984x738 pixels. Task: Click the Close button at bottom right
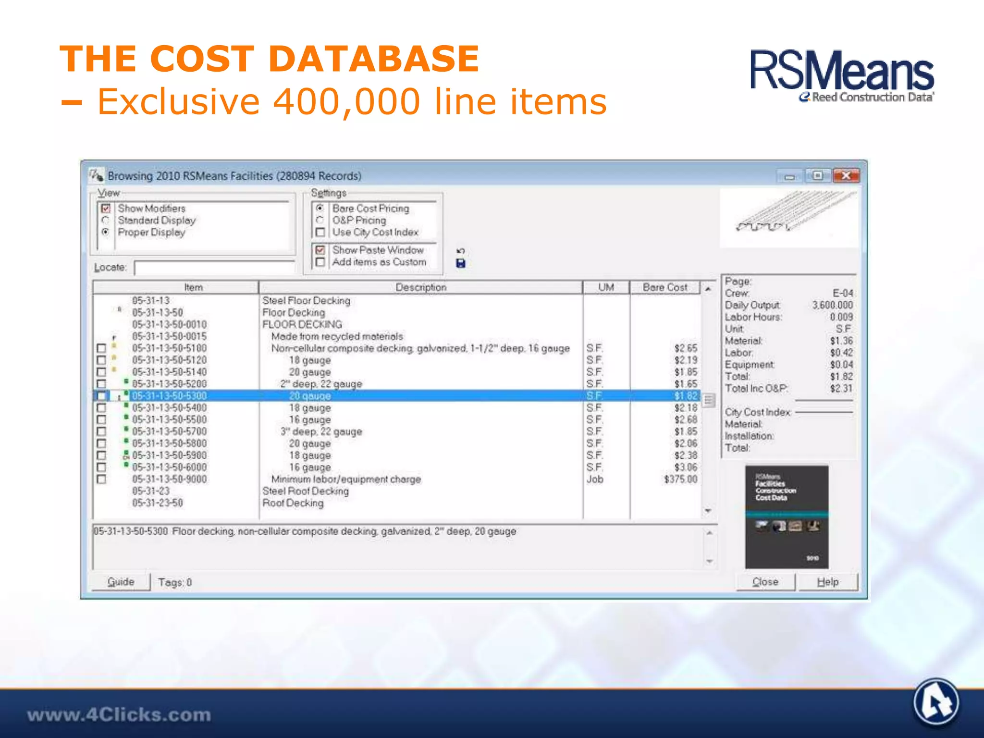[765, 582]
